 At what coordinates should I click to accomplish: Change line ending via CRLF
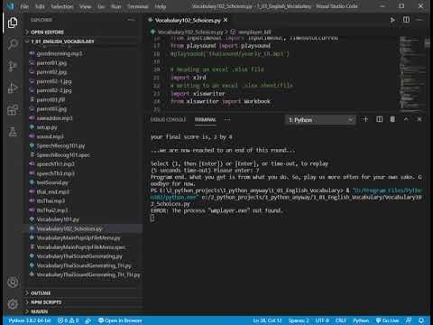point(341,320)
